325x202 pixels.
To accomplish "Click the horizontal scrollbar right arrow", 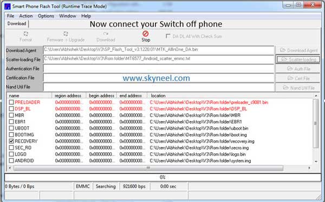I will tap(309, 168).
